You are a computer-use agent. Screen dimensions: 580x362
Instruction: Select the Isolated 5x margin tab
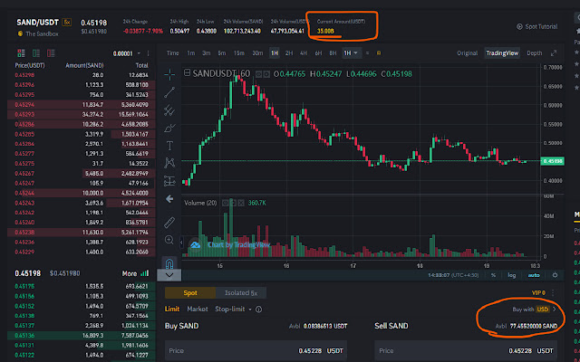pyautogui.click(x=241, y=293)
